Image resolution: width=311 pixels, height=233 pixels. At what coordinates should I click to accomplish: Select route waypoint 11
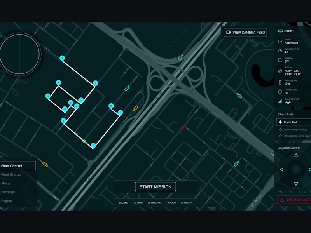(120, 112)
